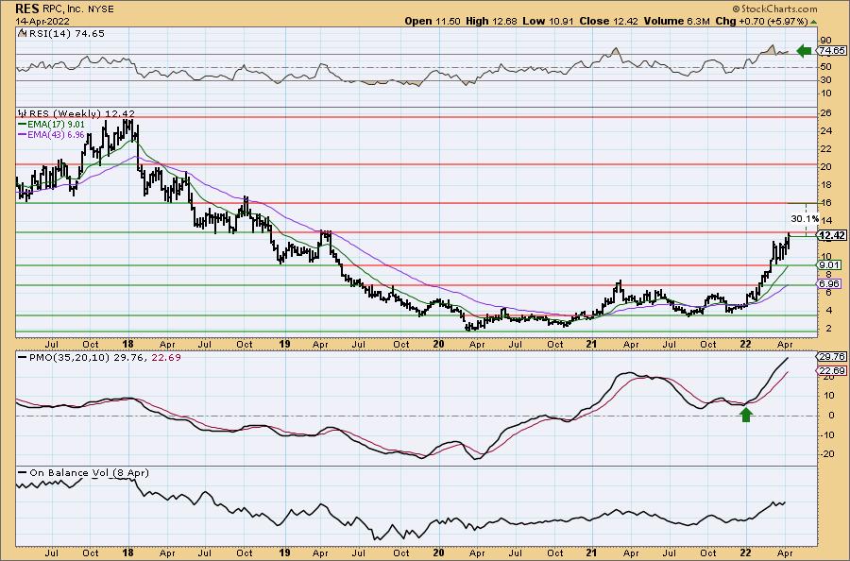Click year label 18 on the bottom date axis
Screen dimensions: 850x561
click(x=128, y=552)
